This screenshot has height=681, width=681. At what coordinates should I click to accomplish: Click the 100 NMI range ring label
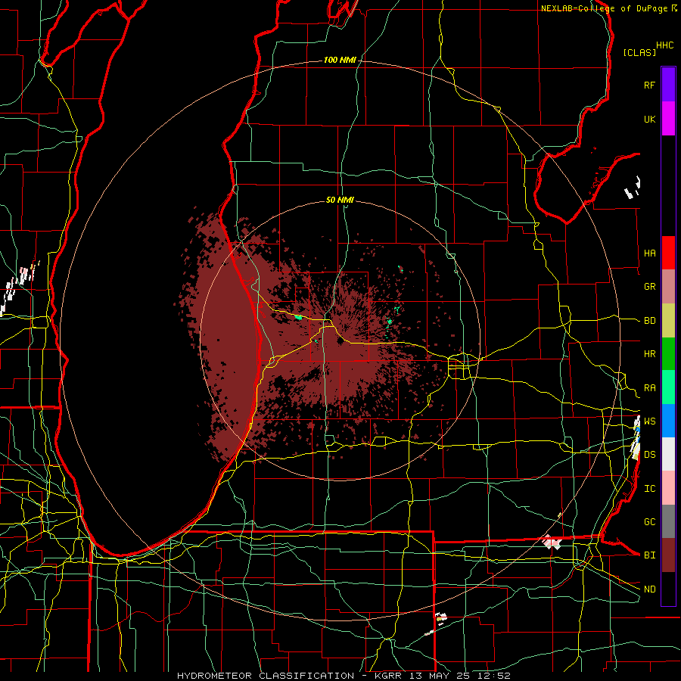click(340, 60)
